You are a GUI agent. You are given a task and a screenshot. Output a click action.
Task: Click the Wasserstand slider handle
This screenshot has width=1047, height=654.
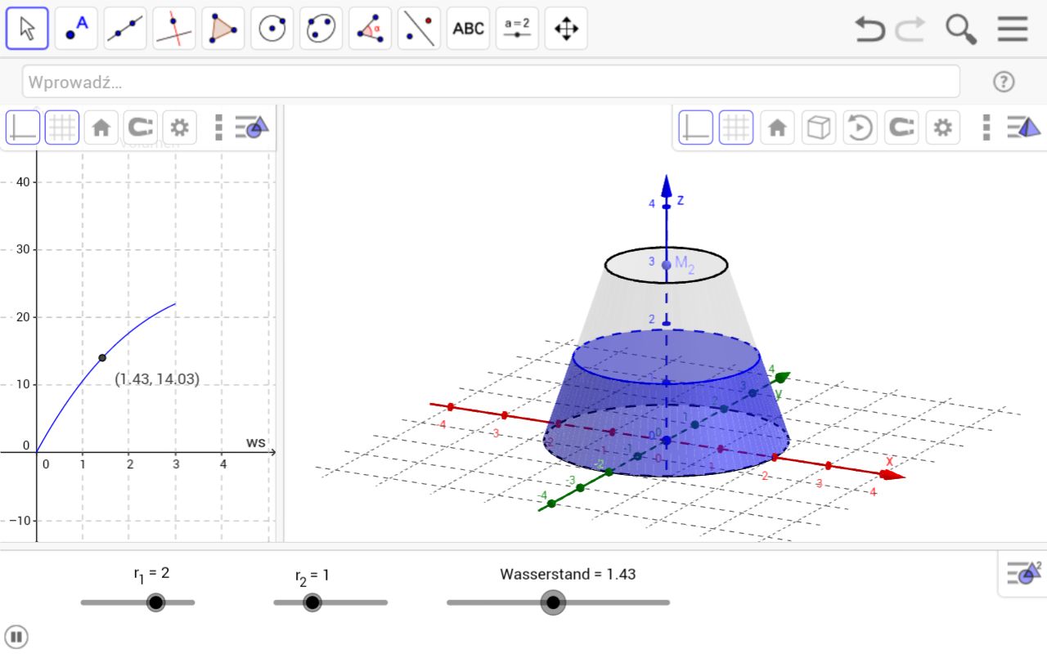554,602
